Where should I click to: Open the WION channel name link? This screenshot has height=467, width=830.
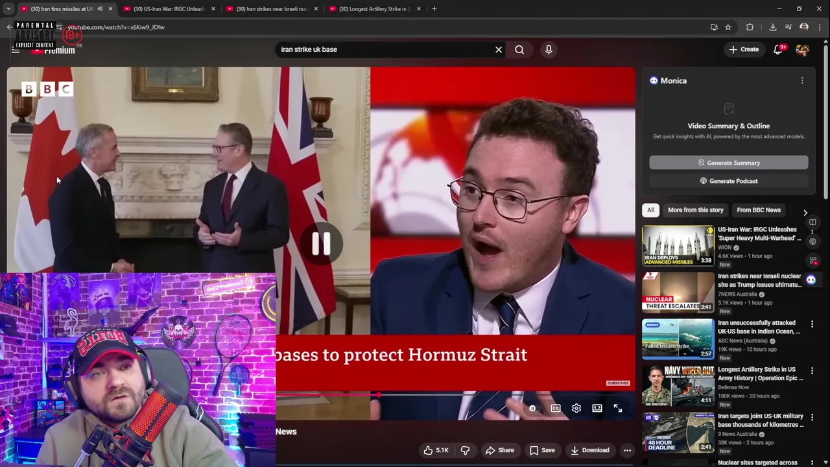click(x=725, y=247)
